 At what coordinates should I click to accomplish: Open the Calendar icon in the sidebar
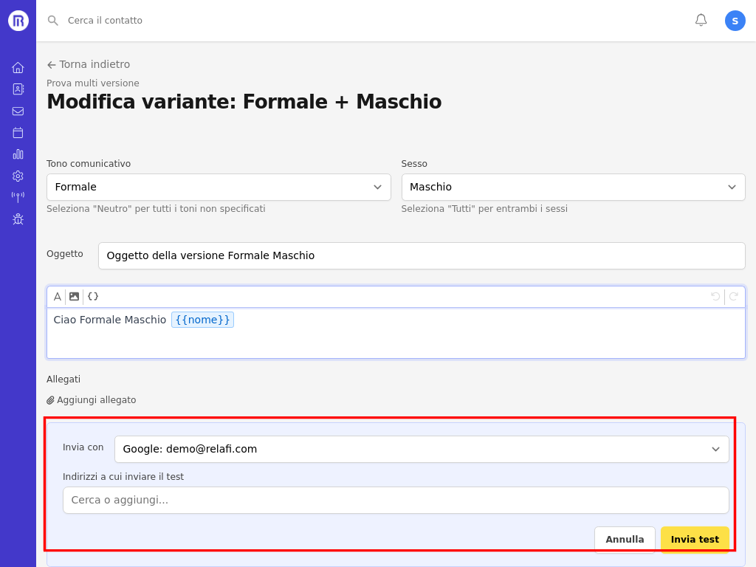[x=18, y=132]
